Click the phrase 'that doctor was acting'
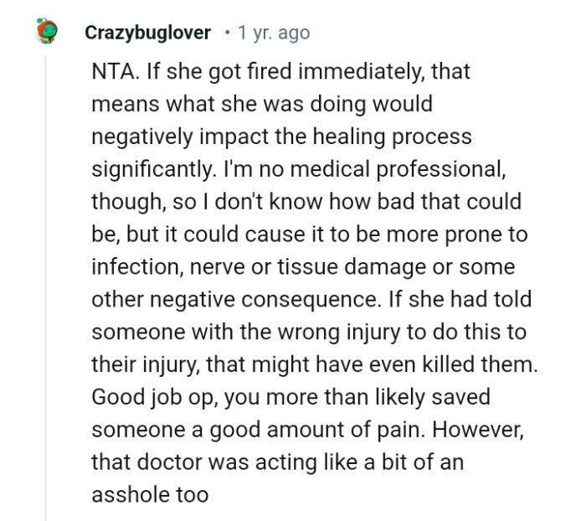The height and width of the screenshot is (521, 586). coord(187,463)
